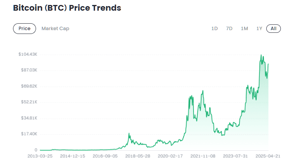Show the 1D time range
The image size is (300, 164).
coord(215,29)
